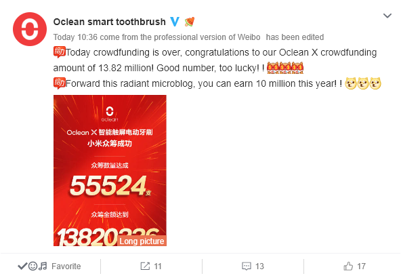Viewport: 401px width, 278px height.
Task: Click the blue V verified badge
Action: pyautogui.click(x=175, y=22)
